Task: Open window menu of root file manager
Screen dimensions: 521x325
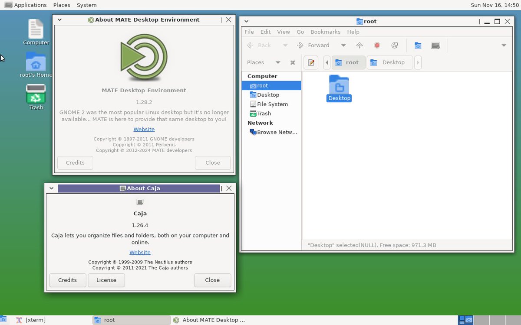Action: coord(246,21)
